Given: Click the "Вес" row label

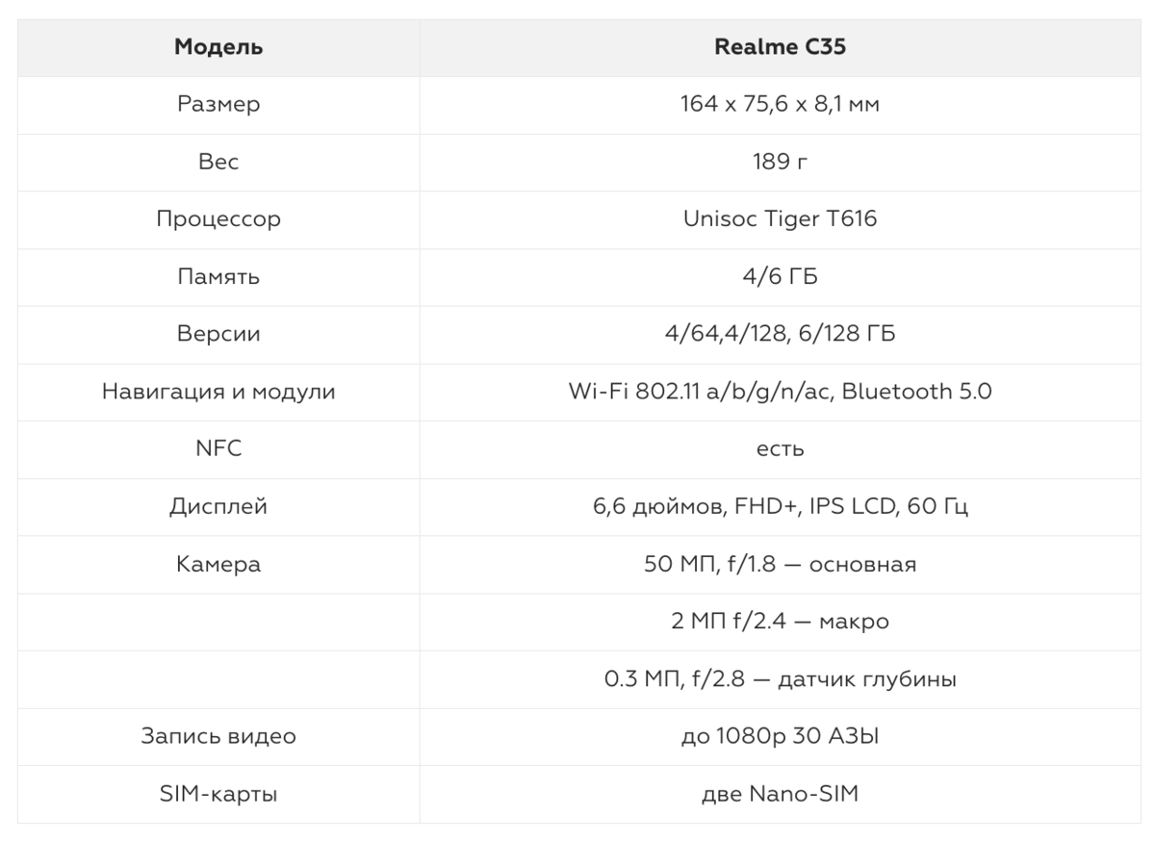Looking at the screenshot, I should point(218,162).
